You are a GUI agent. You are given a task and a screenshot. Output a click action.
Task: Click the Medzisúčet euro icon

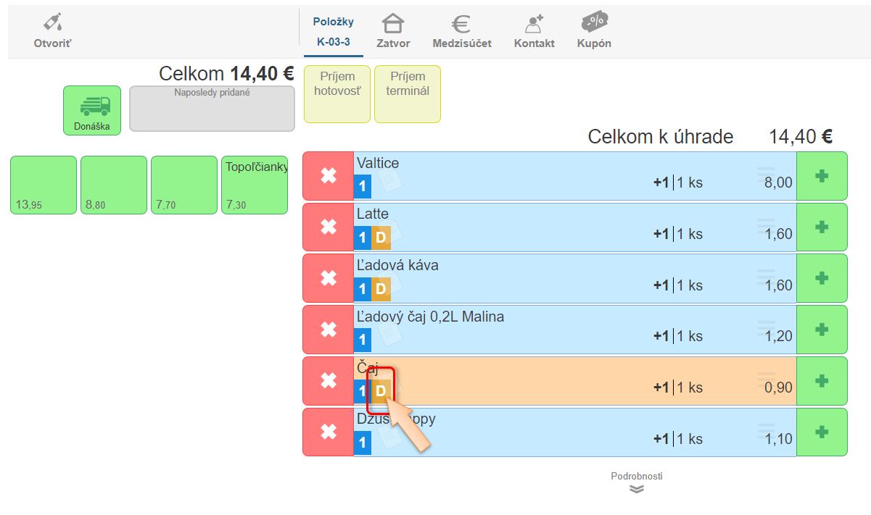pyautogui.click(x=461, y=24)
